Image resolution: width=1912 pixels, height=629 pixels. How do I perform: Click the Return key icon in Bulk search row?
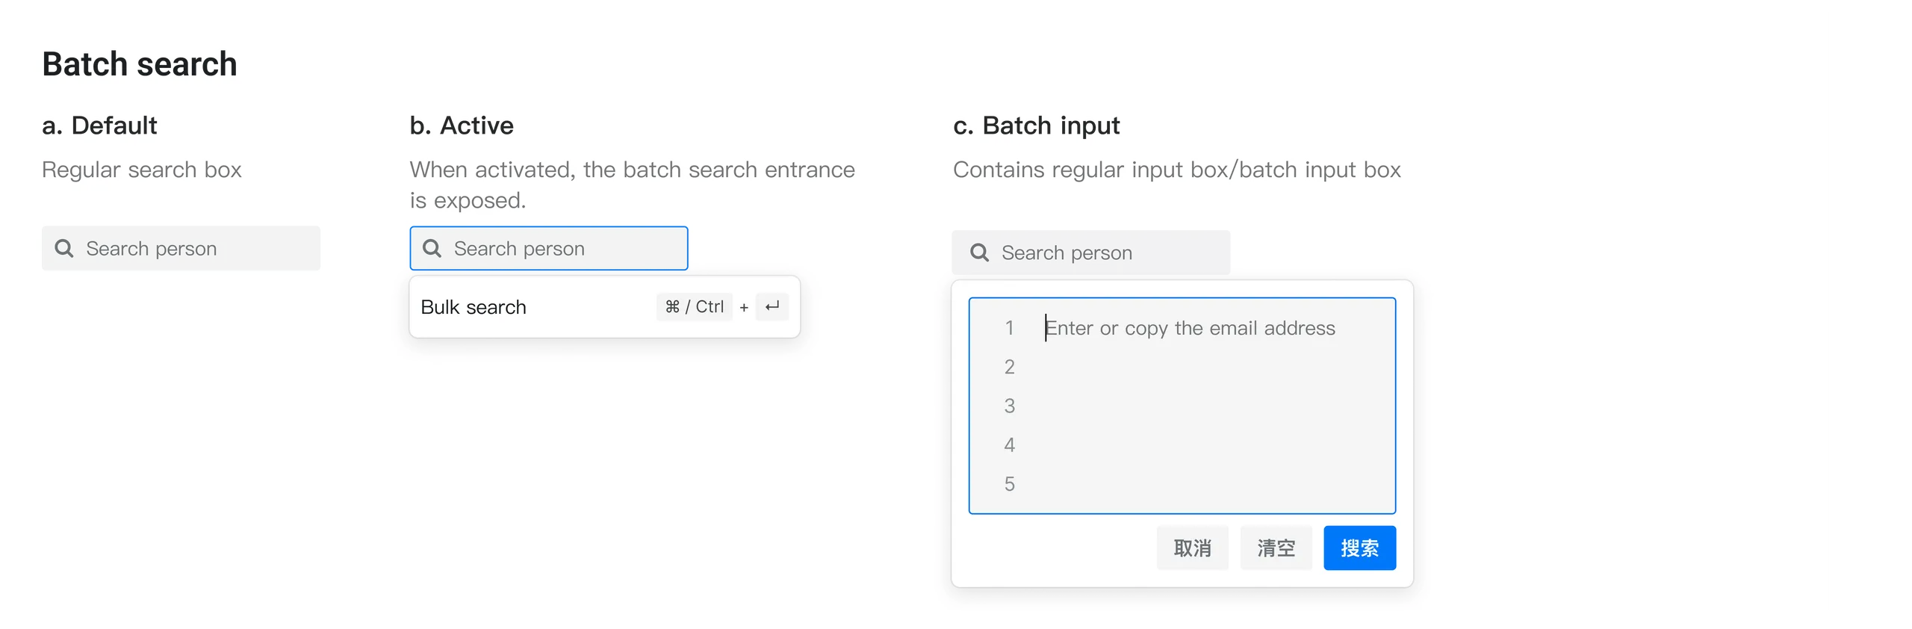(x=772, y=306)
